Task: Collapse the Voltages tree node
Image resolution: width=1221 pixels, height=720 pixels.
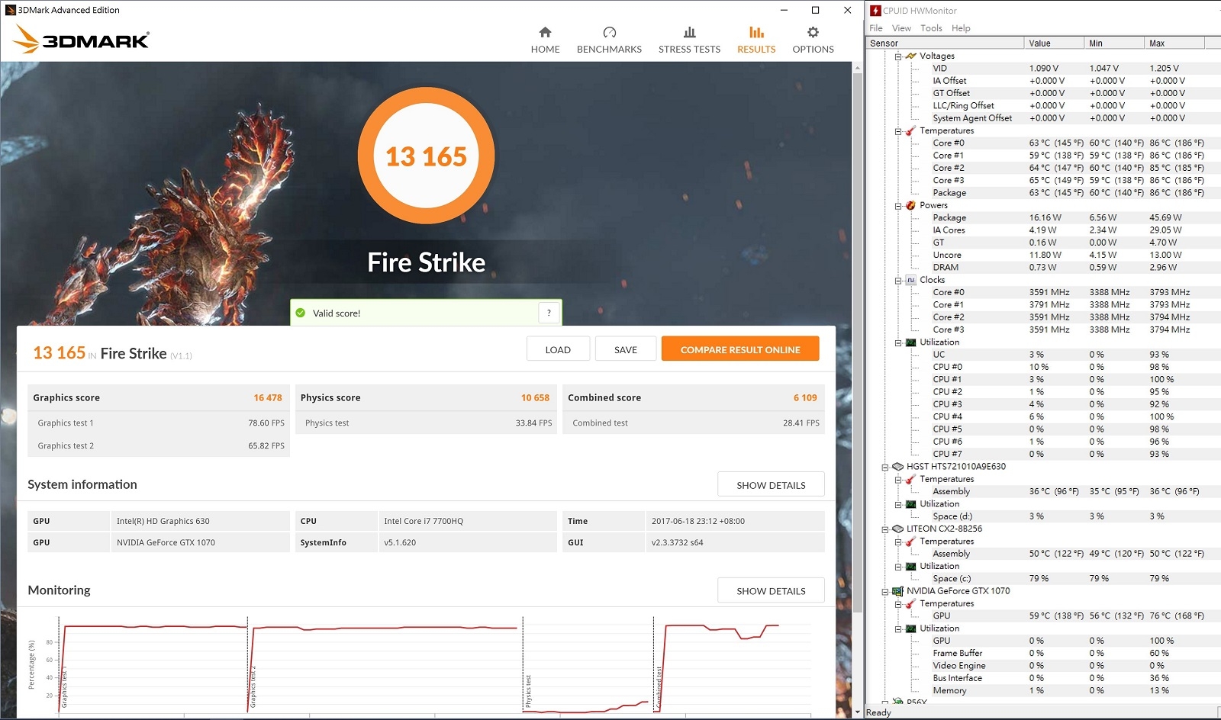Action: click(898, 56)
